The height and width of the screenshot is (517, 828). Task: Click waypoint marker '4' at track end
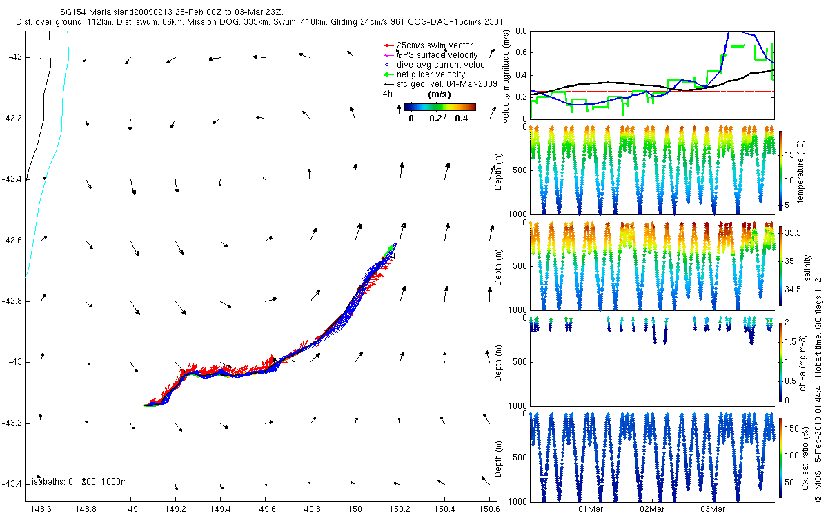tap(393, 256)
